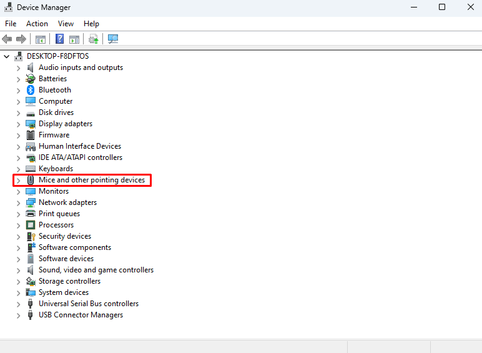Viewport: 482px width, 353px height.
Task: Open the View menu
Action: pos(66,24)
